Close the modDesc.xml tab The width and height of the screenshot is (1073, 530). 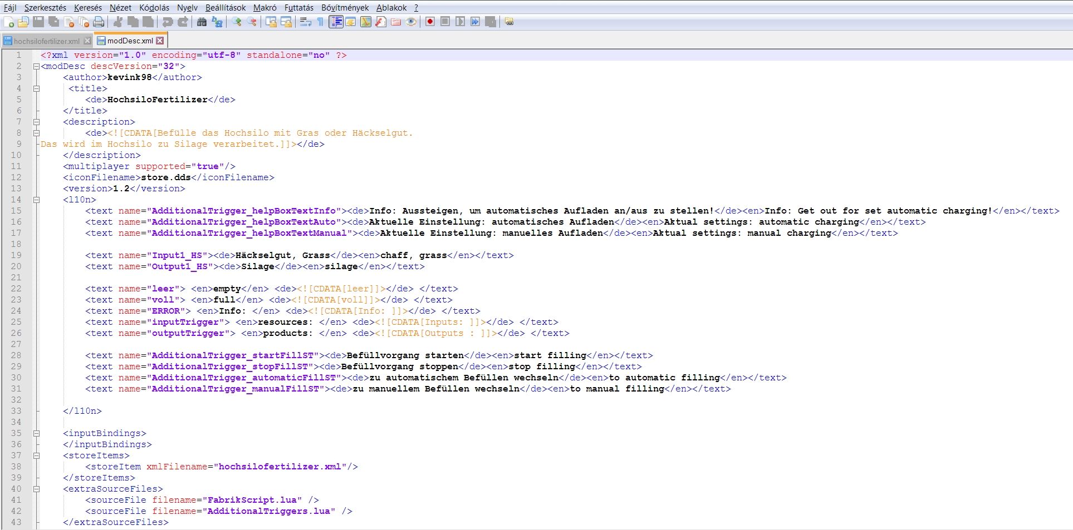tap(160, 41)
